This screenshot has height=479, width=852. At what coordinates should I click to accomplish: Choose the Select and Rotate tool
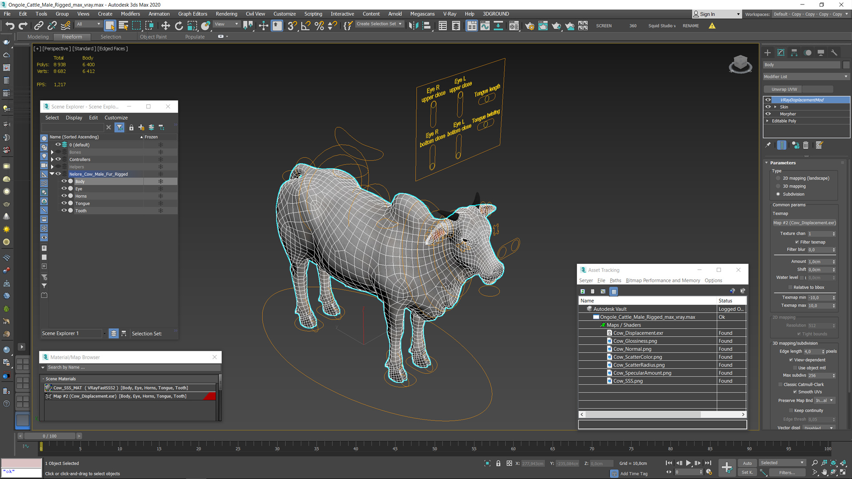[179, 26]
